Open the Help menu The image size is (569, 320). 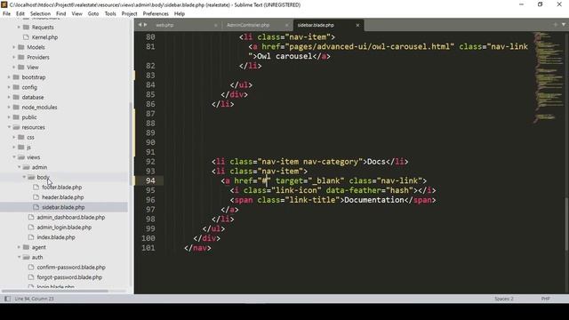[x=180, y=14]
